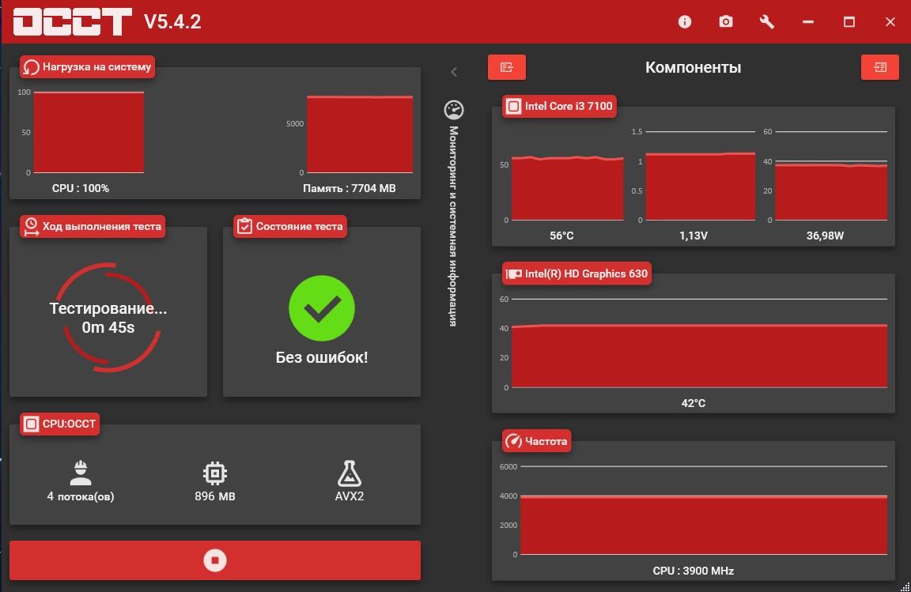Click the green no-errors checkmark

pyautogui.click(x=321, y=309)
